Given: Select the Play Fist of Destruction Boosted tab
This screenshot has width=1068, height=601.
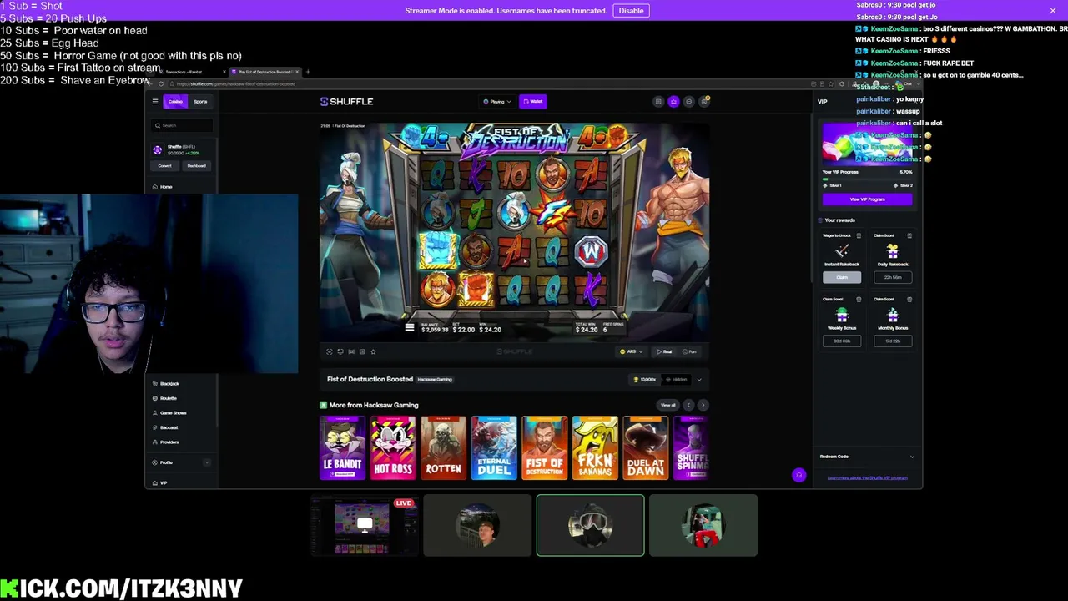Looking at the screenshot, I should click(264, 72).
